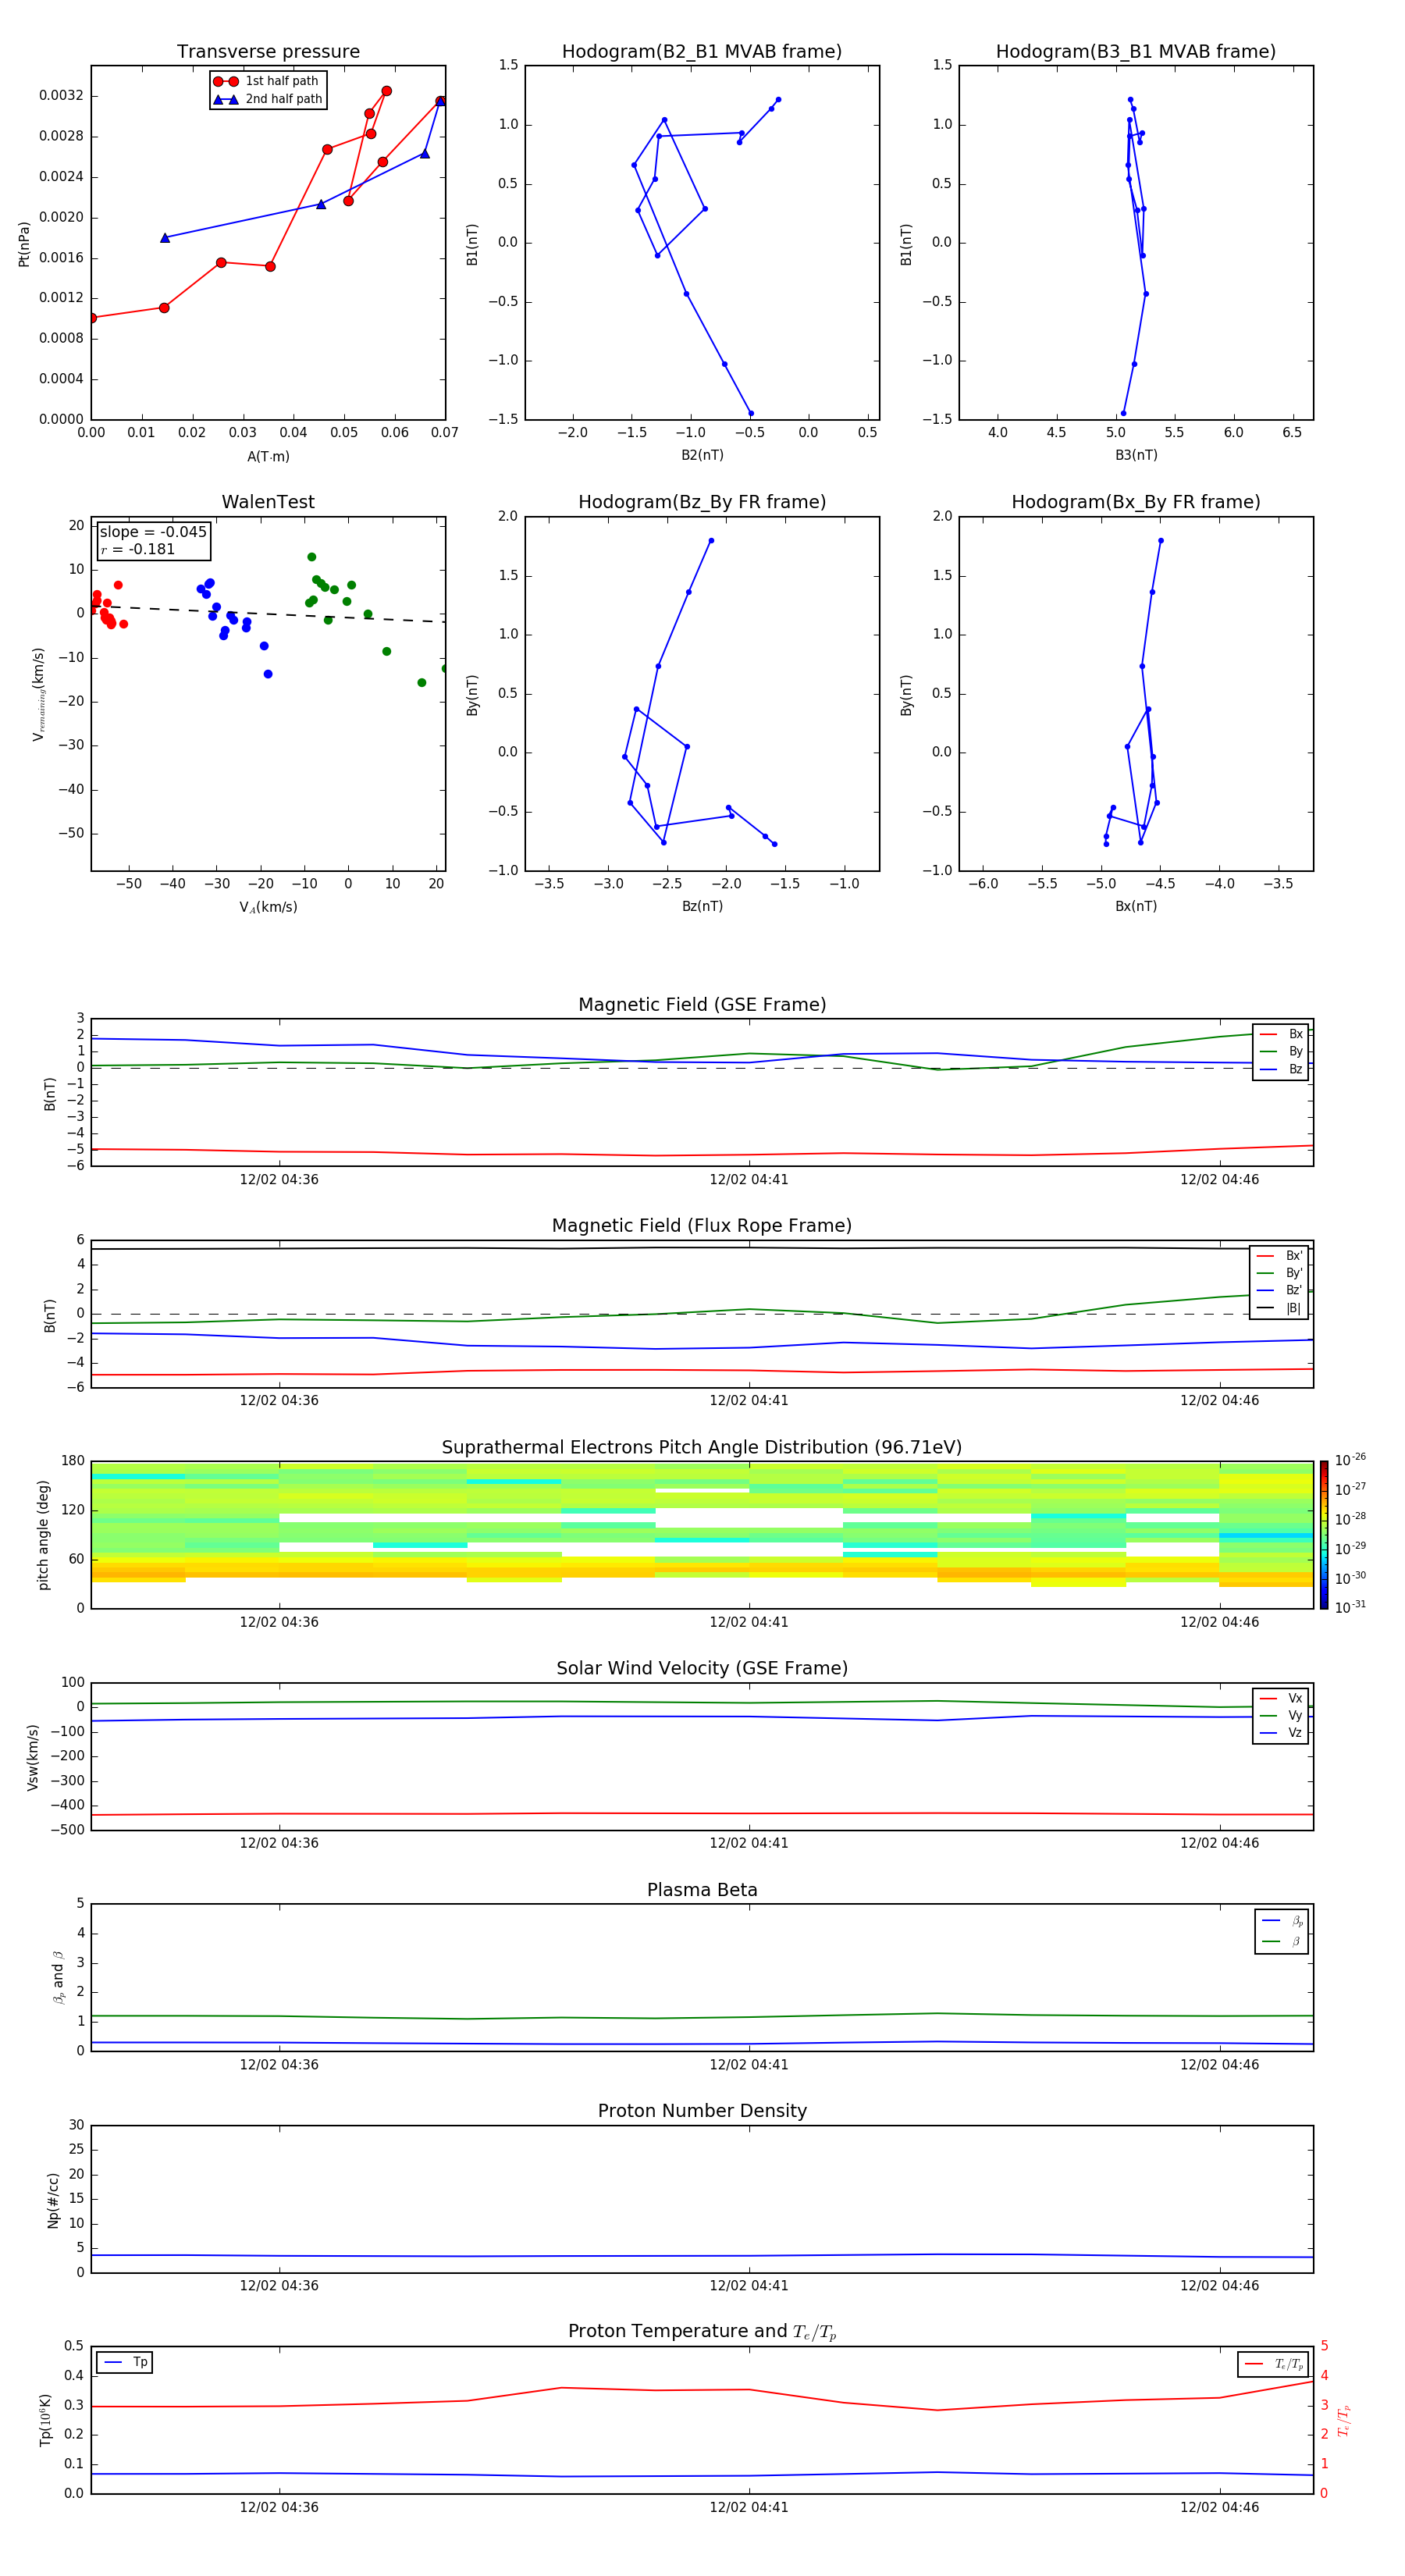The image size is (1405, 2576).
Task: Click the "Proton Number Density" title
Action: click(x=702, y=2112)
